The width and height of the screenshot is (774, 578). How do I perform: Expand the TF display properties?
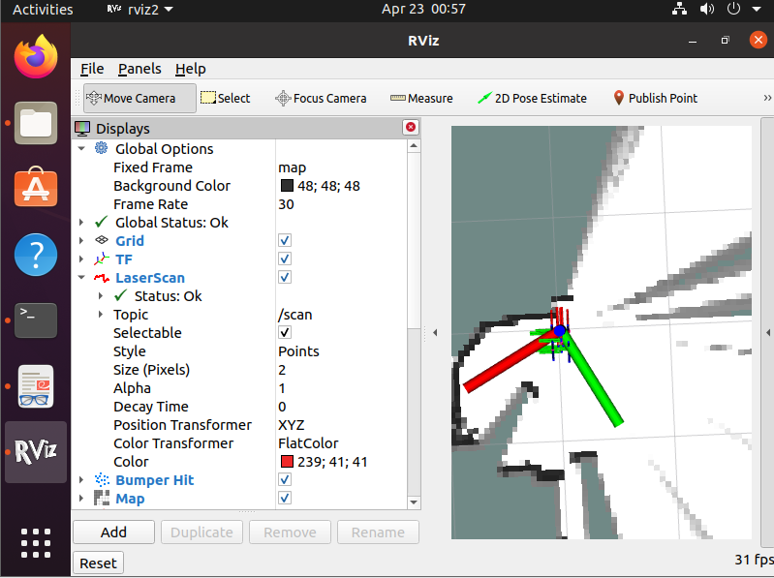click(81, 259)
